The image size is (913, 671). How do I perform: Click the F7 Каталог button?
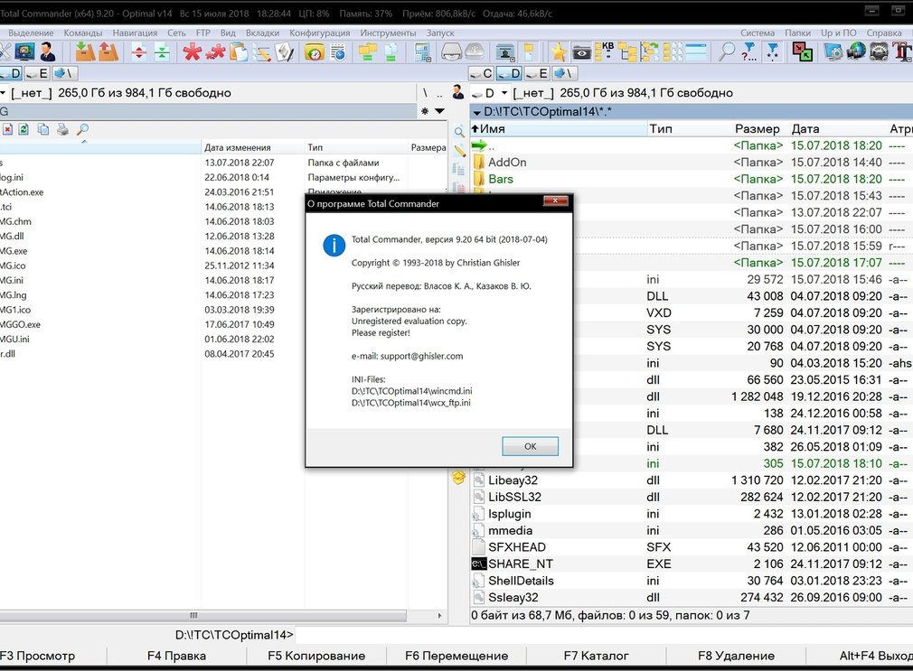597,656
